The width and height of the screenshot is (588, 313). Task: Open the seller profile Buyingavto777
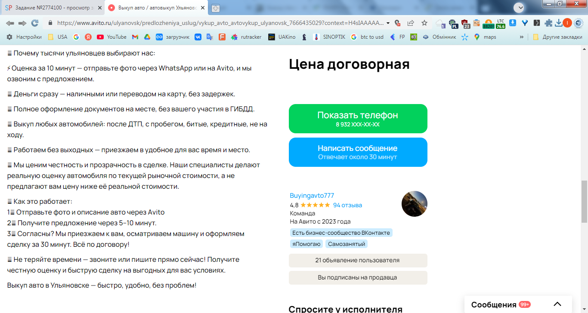(x=312, y=196)
